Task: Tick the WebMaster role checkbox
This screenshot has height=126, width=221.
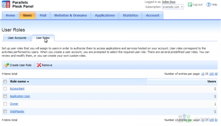Action: [5, 111]
